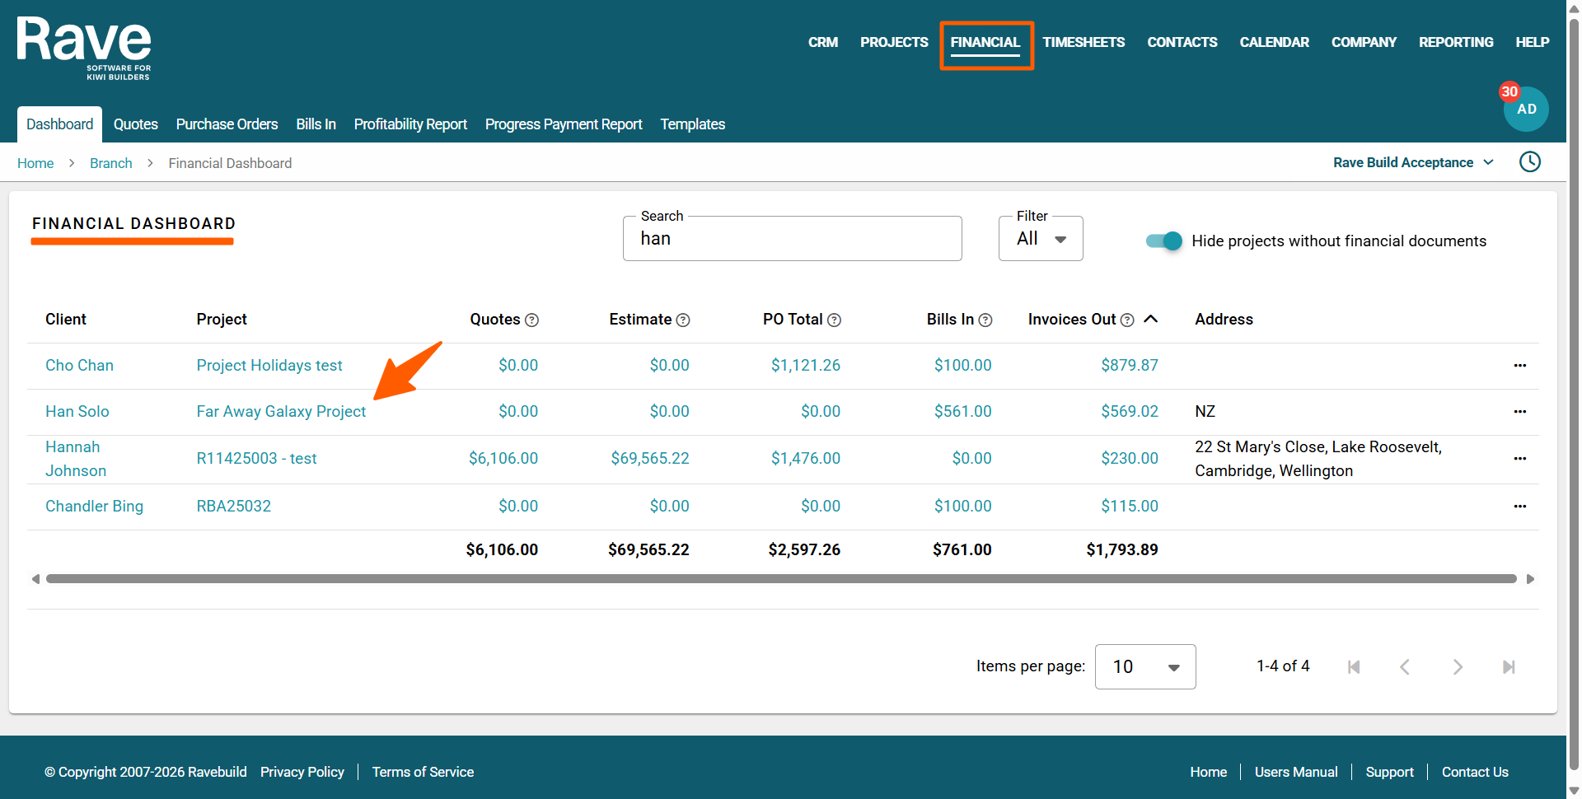Image resolution: width=1582 pixels, height=799 pixels.
Task: Open the TIMESHEETS menu
Action: pos(1083,42)
